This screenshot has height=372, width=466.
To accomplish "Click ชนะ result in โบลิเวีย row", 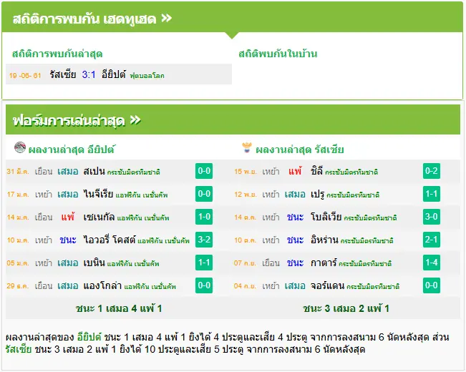I will tap(295, 217).
